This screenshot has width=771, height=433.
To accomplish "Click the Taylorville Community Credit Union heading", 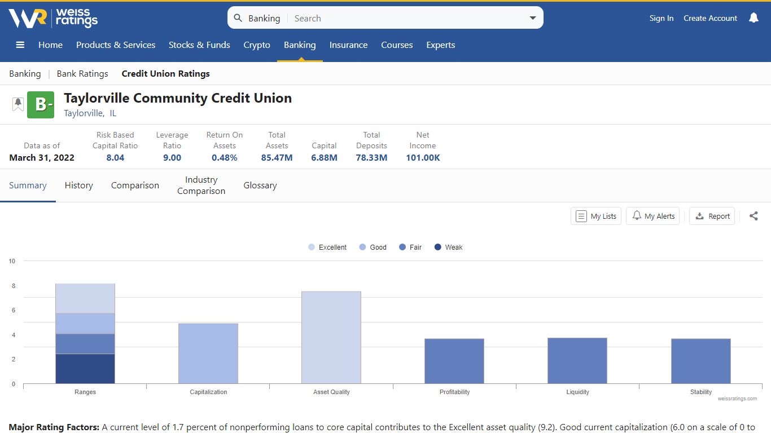I will [x=178, y=98].
